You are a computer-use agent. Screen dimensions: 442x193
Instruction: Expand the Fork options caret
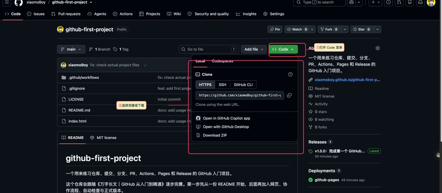pyautogui.click(x=345, y=29)
